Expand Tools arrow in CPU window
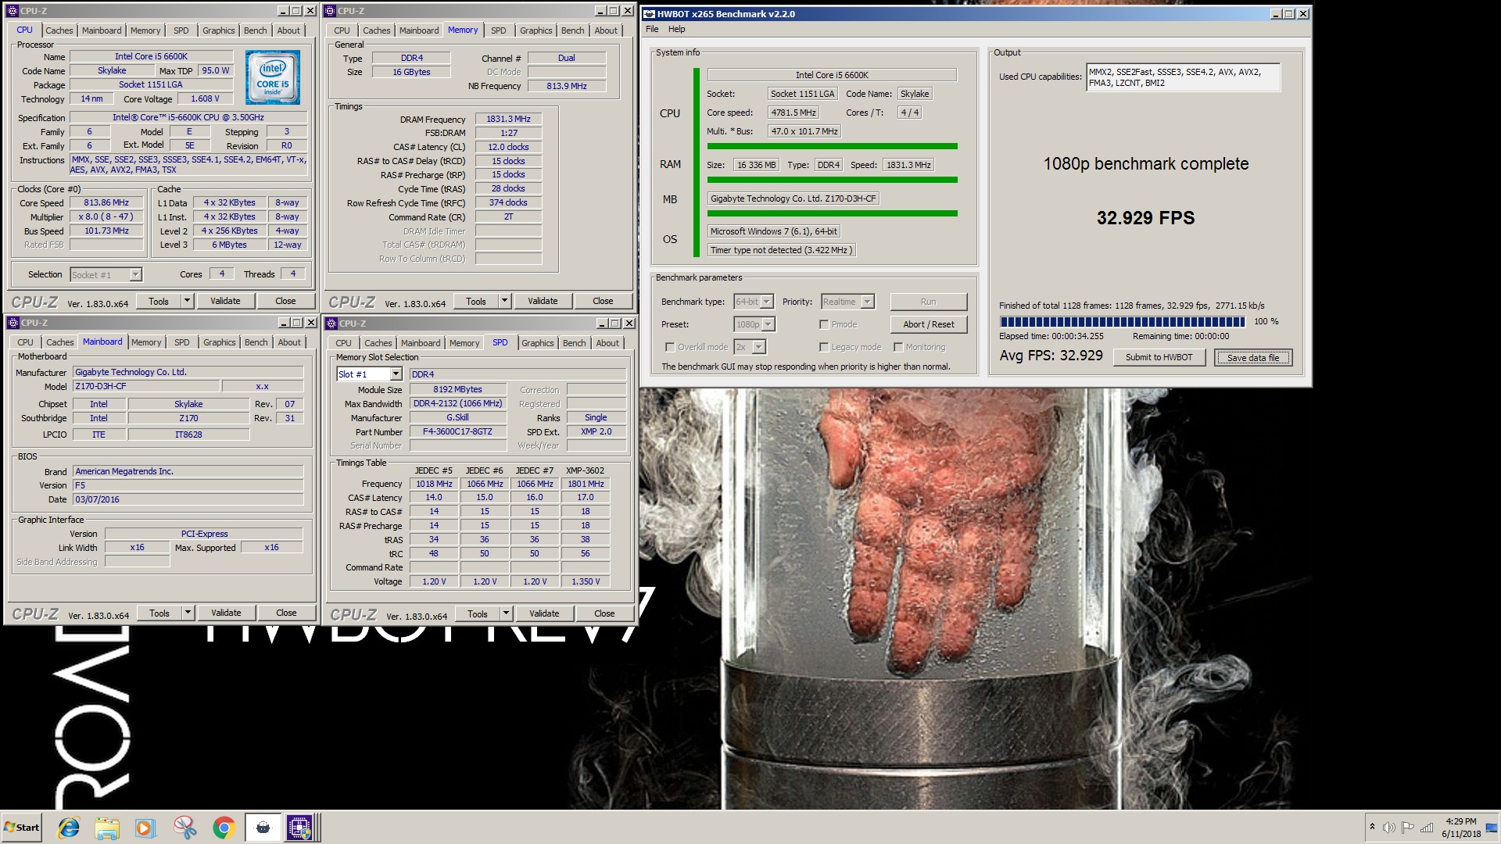 point(187,301)
